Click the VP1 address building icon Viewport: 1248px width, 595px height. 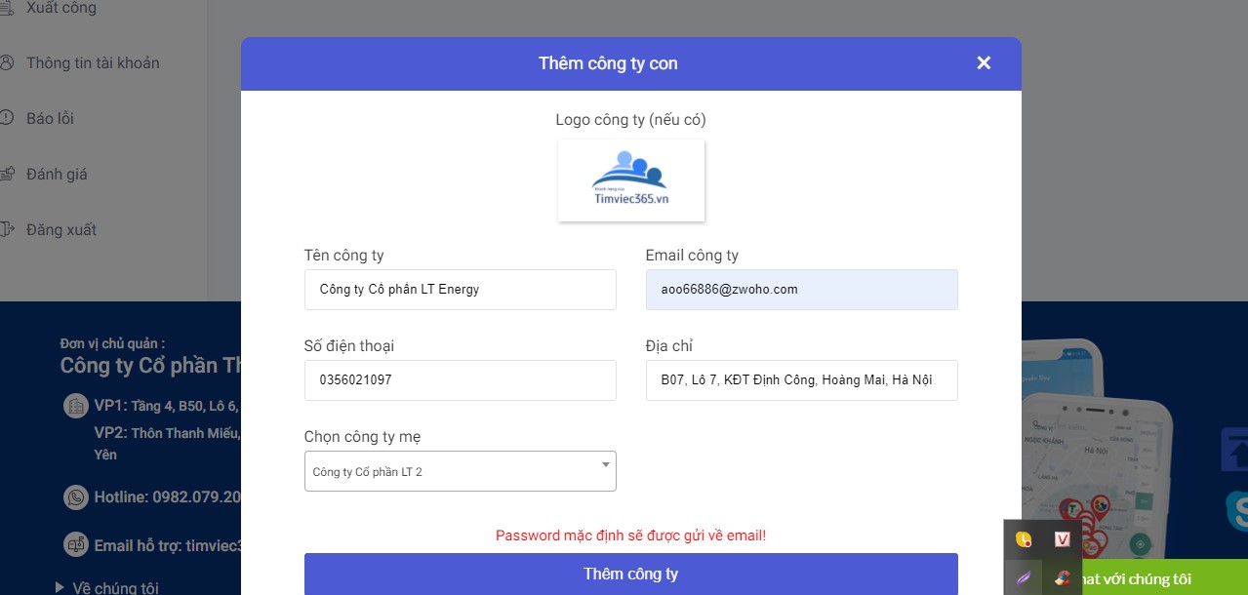(76, 404)
